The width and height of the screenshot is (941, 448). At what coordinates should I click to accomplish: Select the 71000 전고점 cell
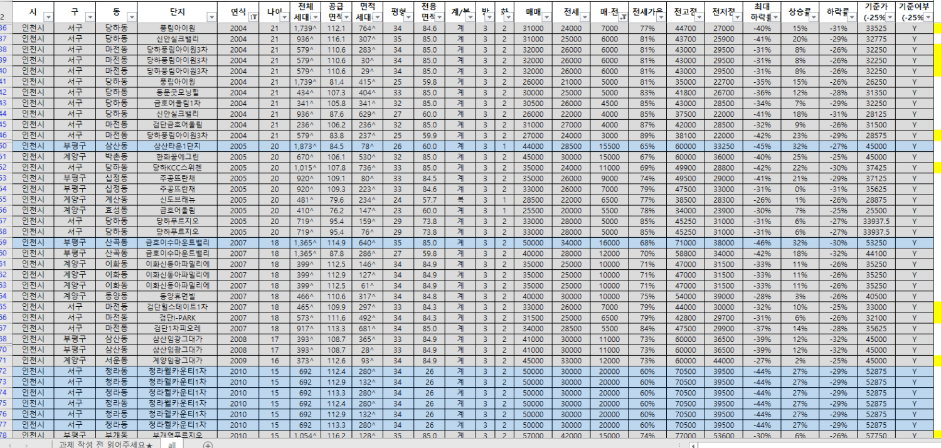pos(685,242)
